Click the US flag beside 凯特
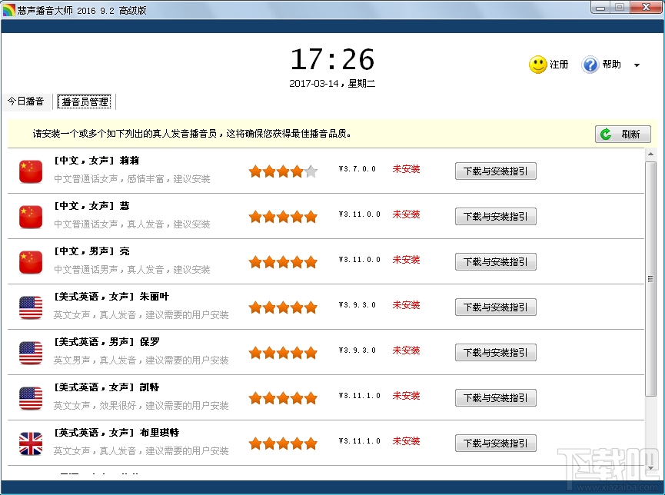 coord(30,397)
